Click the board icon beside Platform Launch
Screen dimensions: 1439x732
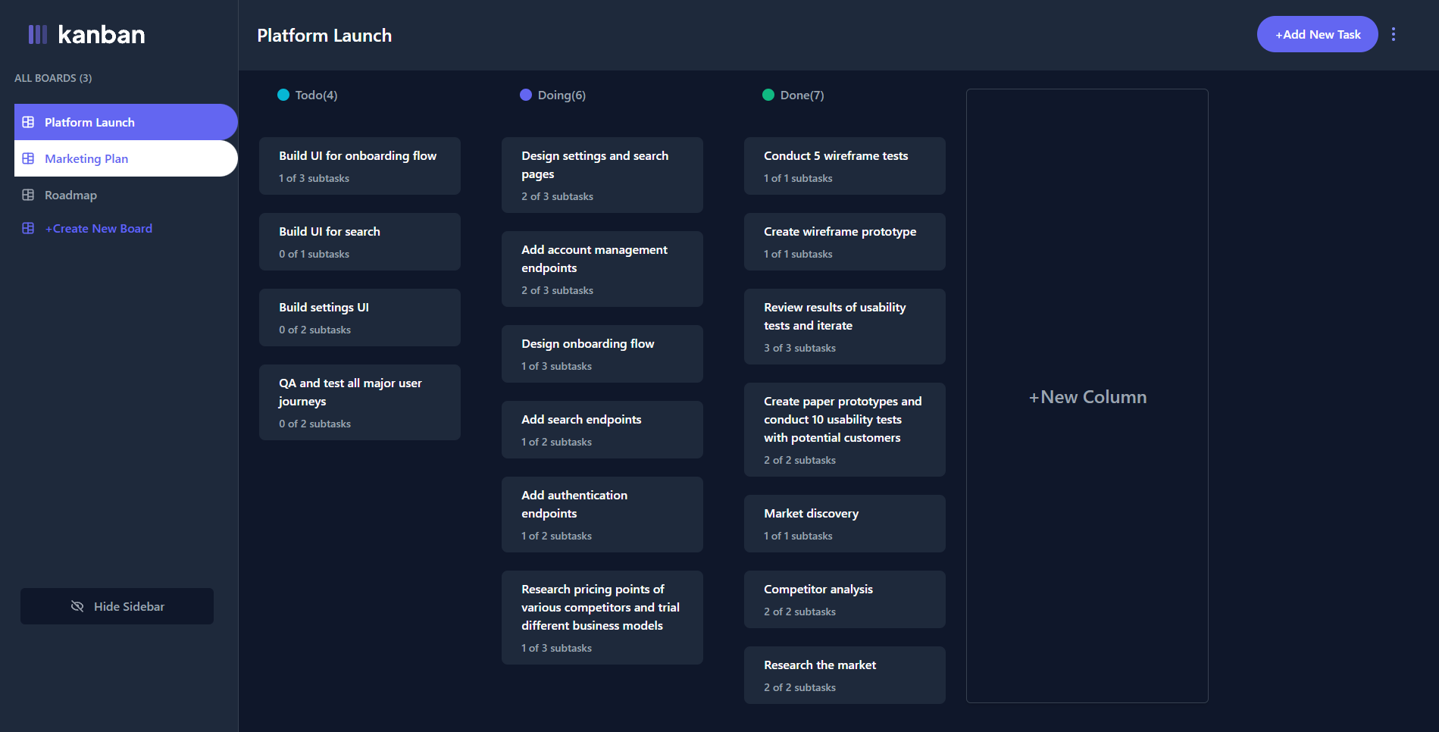28,122
